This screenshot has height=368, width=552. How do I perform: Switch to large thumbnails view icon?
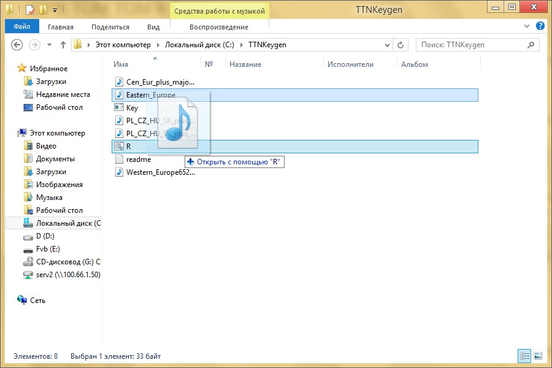coord(538,356)
